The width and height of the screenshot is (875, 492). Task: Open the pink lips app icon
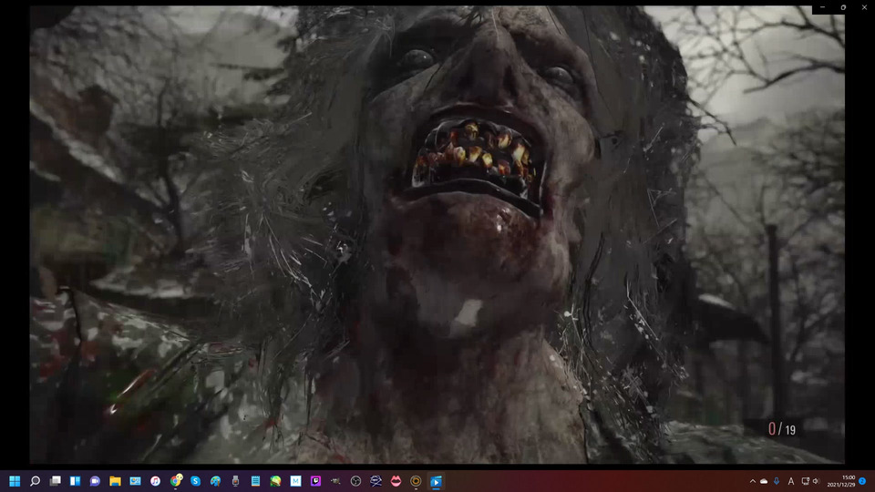tap(396, 481)
